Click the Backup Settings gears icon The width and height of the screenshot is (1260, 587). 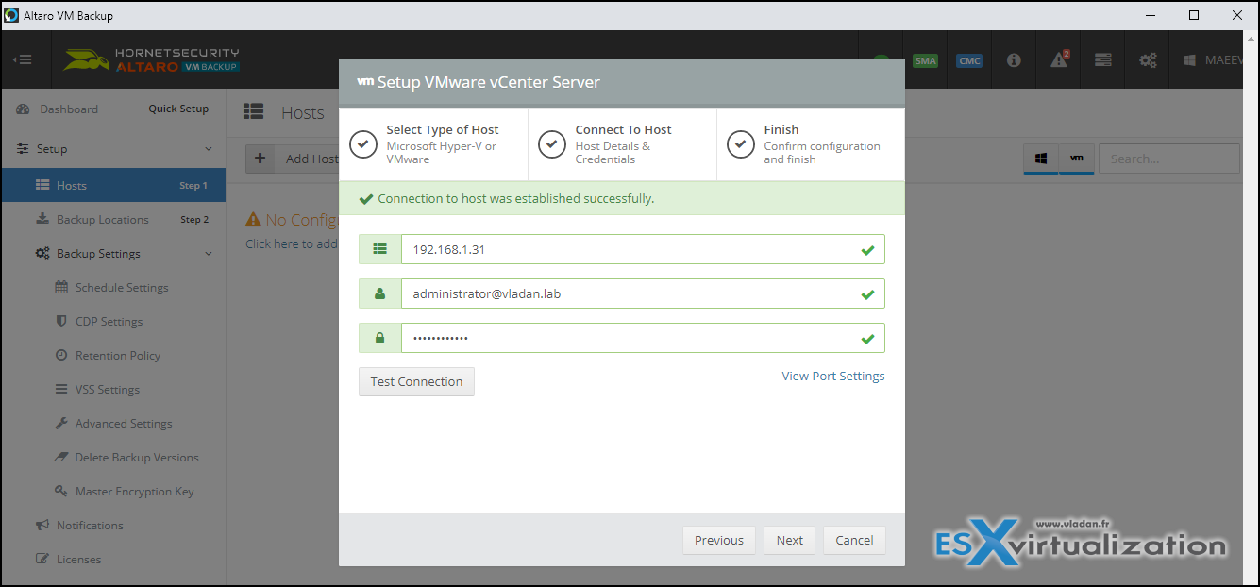coord(42,254)
